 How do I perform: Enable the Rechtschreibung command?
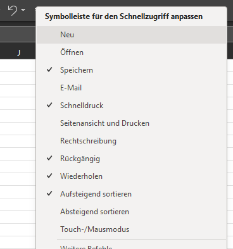point(131,141)
